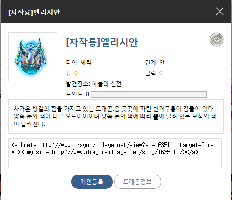The width and height of the screenshot is (232, 200).
Task: Select the blue [자작룡]엘리시안 heading
Action: (x=102, y=42)
